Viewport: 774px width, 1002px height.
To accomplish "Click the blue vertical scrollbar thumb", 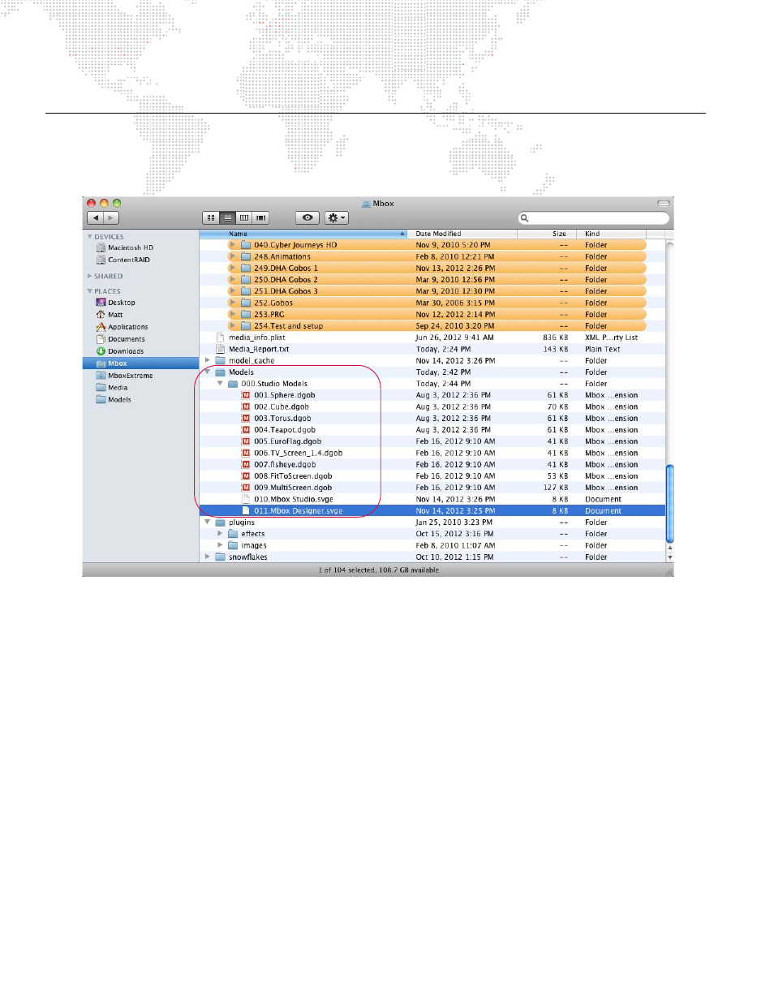I will pyautogui.click(x=669, y=503).
